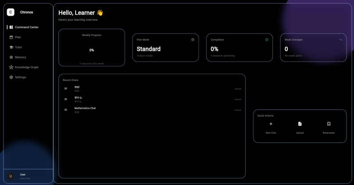Screen dimensions: 354x185
Task: Click the chat bubble icon beside 学什么
Action: [x=66, y=99]
